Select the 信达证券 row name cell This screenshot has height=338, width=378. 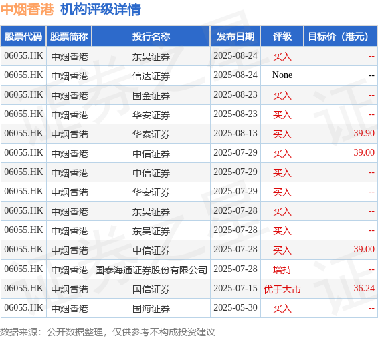pos(151,76)
